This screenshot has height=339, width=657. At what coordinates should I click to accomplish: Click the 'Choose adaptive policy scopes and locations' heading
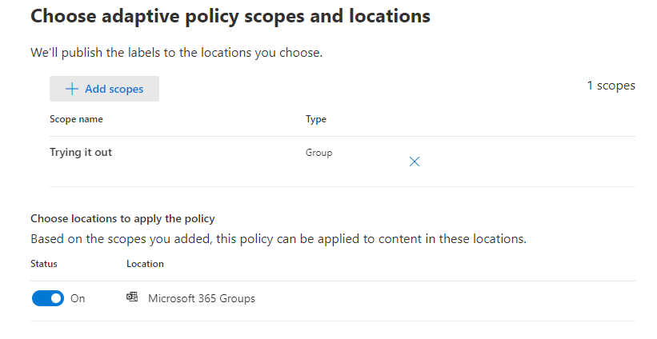[x=230, y=15]
